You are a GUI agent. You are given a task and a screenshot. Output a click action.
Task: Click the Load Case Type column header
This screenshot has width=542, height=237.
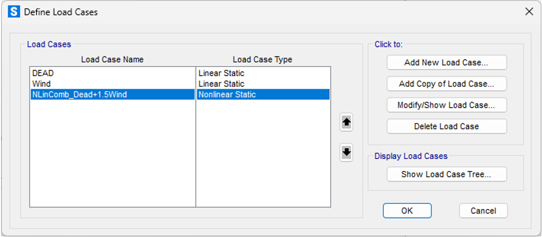click(x=262, y=60)
